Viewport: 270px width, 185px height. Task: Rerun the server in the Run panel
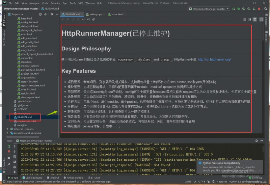[9, 146]
